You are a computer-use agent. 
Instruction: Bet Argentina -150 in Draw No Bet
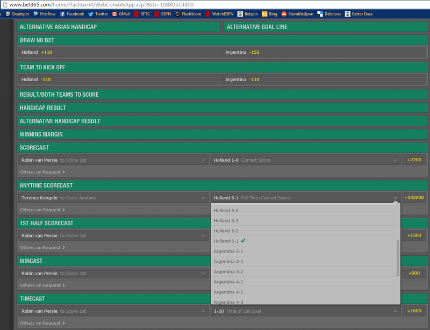tap(324, 52)
